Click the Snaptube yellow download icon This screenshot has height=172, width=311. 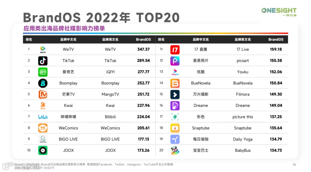(175, 128)
